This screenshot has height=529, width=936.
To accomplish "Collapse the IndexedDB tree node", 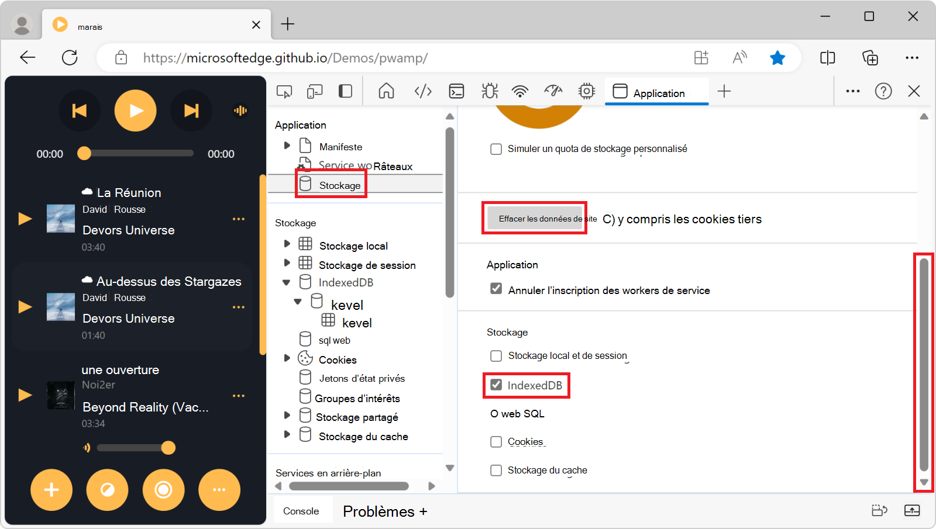I will click(x=287, y=282).
